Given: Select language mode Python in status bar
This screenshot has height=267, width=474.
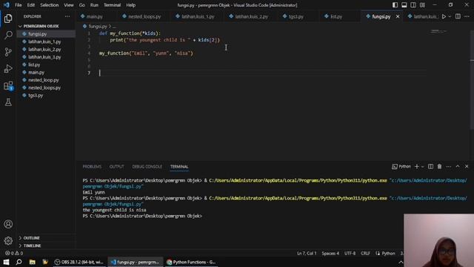Looking at the screenshot, I should pos(388,253).
